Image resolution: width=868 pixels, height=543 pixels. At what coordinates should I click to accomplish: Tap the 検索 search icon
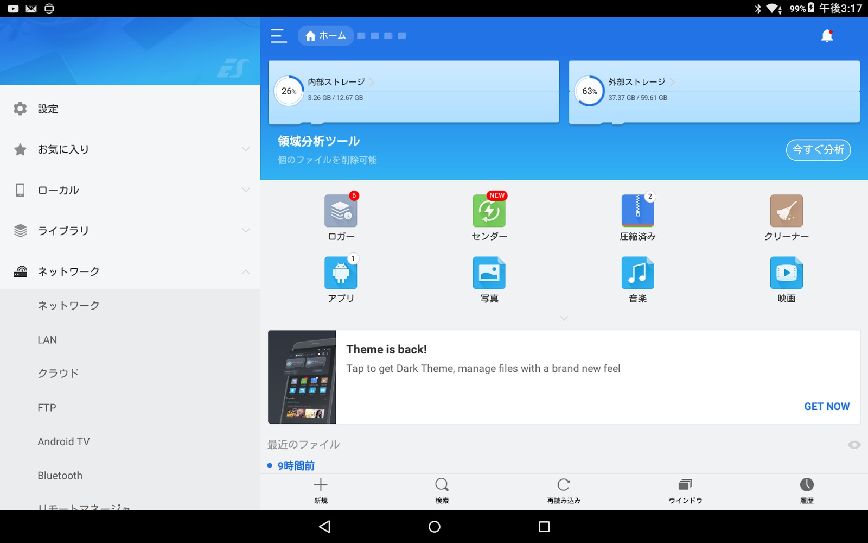(x=442, y=485)
